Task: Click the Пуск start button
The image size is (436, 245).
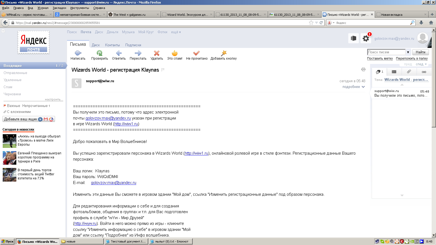Action: tap(7, 241)
